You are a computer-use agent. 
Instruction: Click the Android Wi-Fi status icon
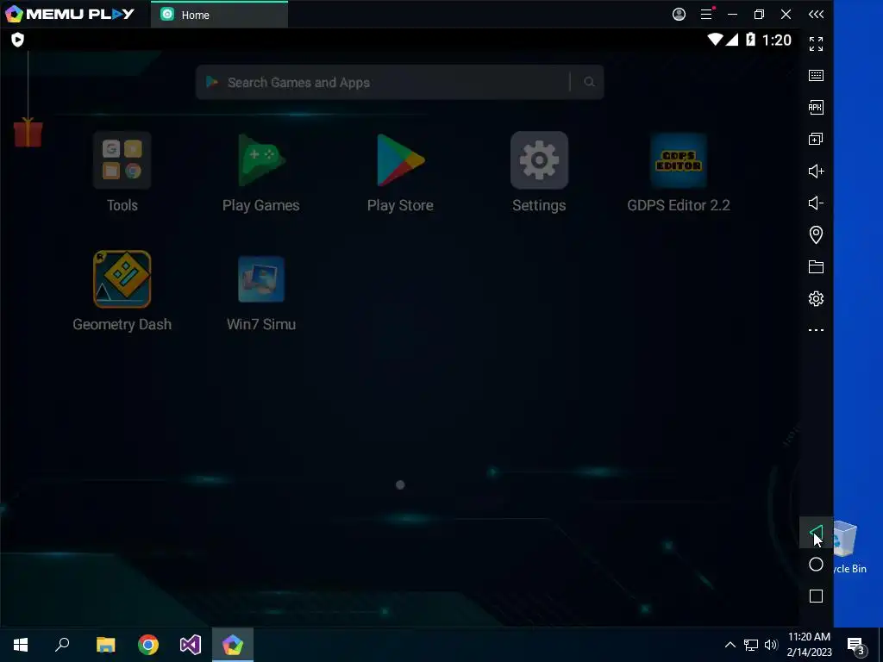[715, 40]
